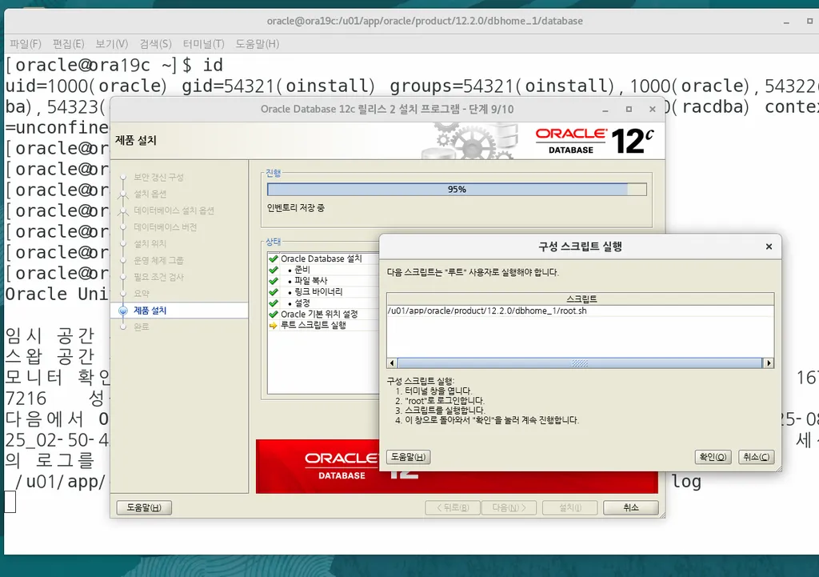The image size is (819, 577).
Task: Close the 구성 스크립트 실행 dialog
Action: pos(769,246)
